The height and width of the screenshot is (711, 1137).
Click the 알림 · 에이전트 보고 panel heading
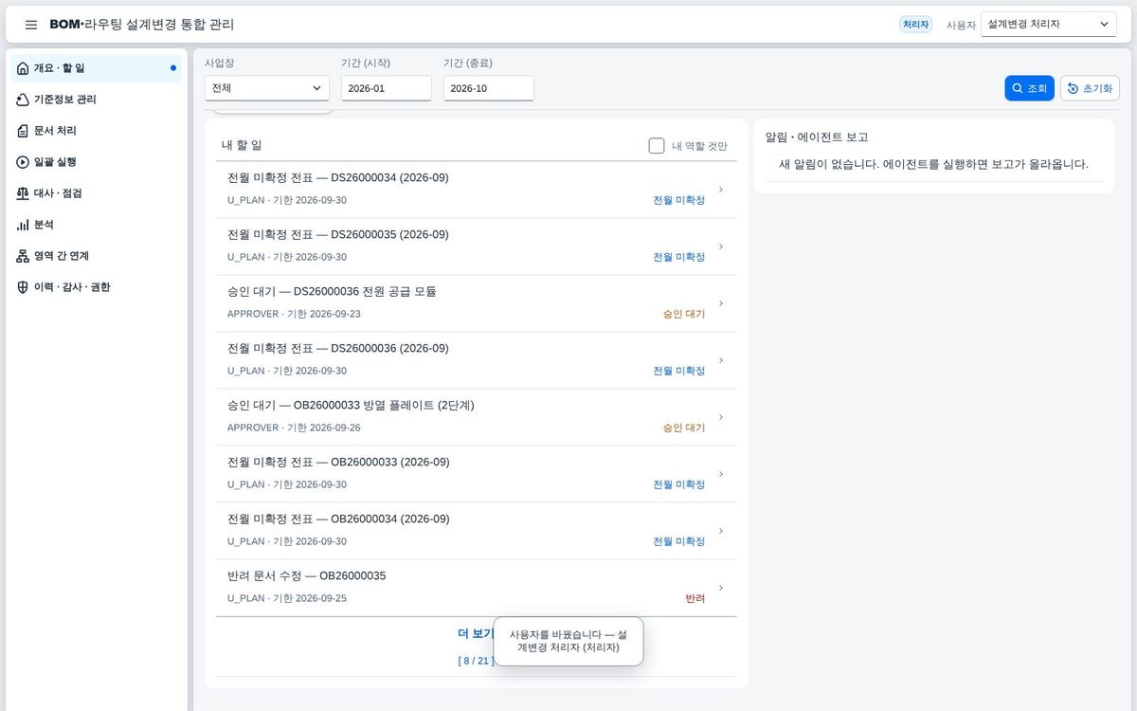click(x=817, y=137)
